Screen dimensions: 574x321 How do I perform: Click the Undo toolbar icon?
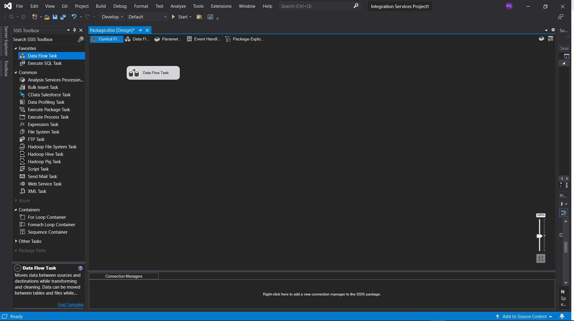(74, 17)
